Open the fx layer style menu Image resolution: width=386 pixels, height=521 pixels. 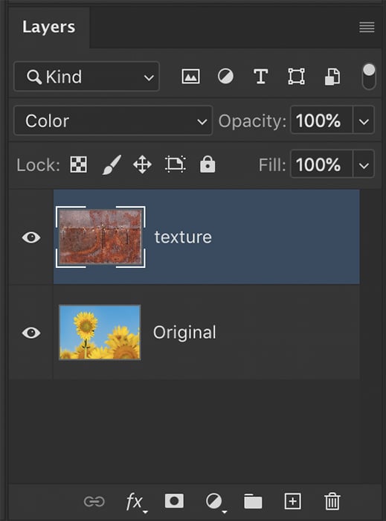(136, 502)
